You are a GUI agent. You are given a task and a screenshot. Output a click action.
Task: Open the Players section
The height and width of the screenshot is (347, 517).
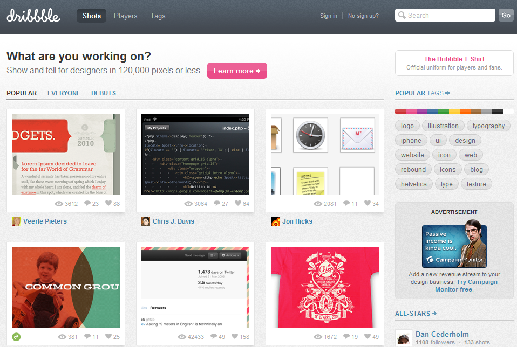click(x=125, y=16)
